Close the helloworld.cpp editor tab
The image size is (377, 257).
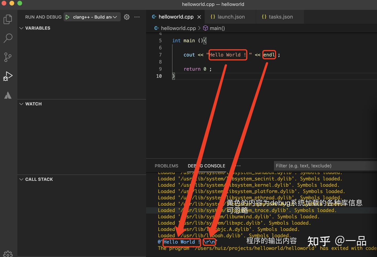(x=199, y=17)
